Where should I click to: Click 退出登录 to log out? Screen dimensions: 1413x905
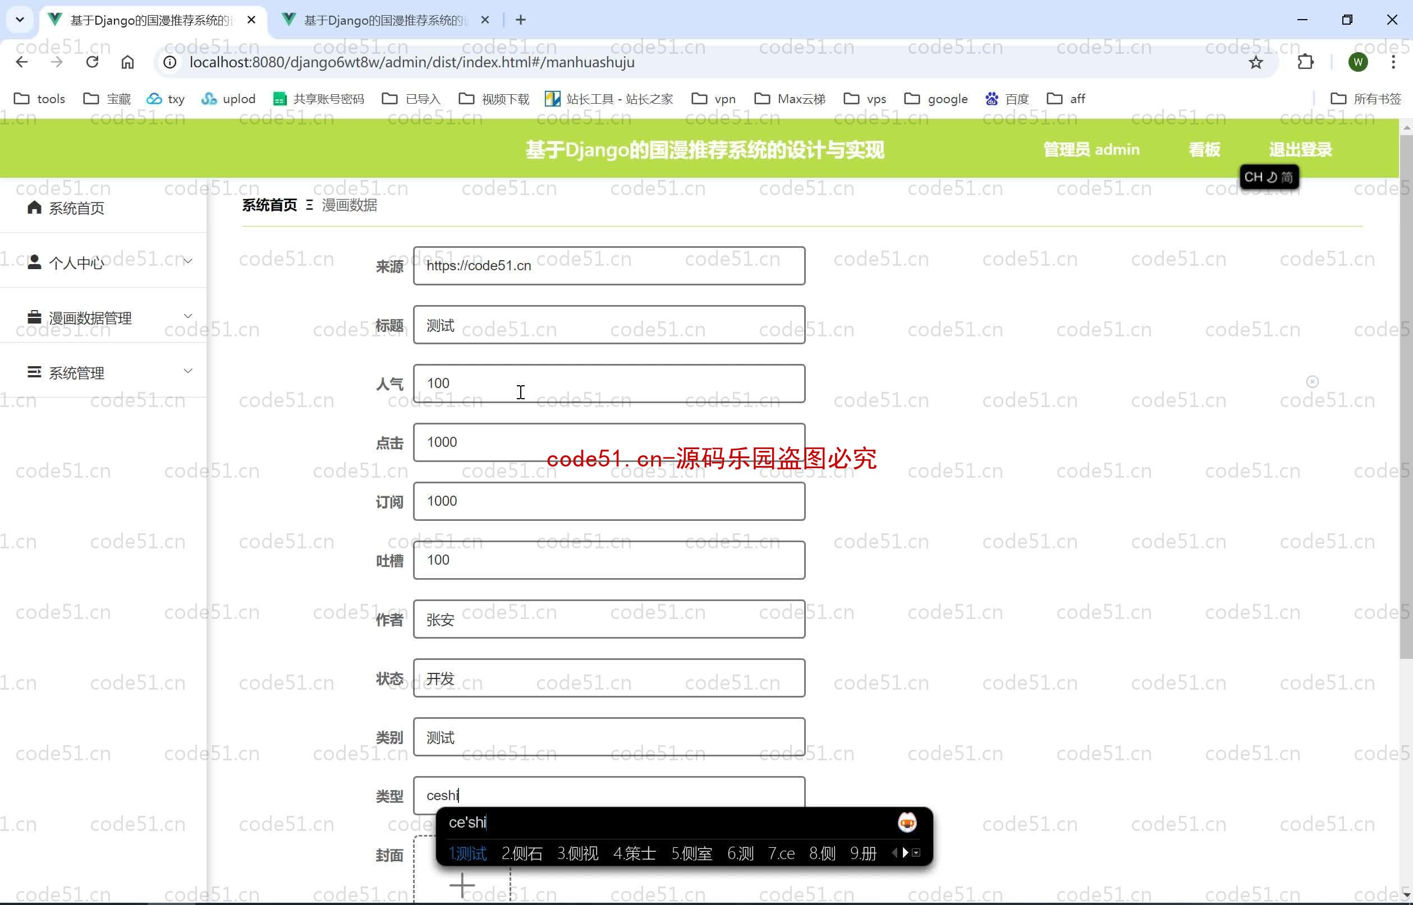pos(1300,149)
